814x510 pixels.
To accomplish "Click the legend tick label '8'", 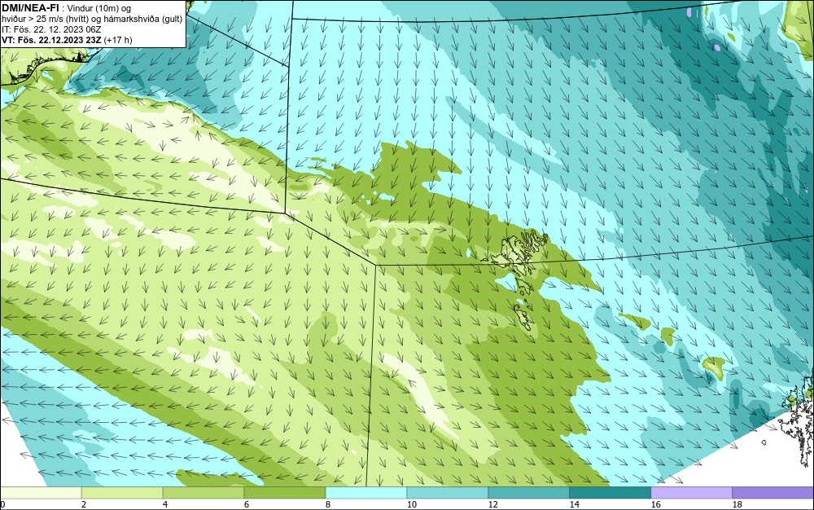I will pyautogui.click(x=327, y=504).
